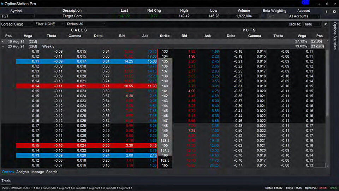The height and width of the screenshot is (191, 339).
Task: Select the 140 strike cell
Action: pos(165,86)
